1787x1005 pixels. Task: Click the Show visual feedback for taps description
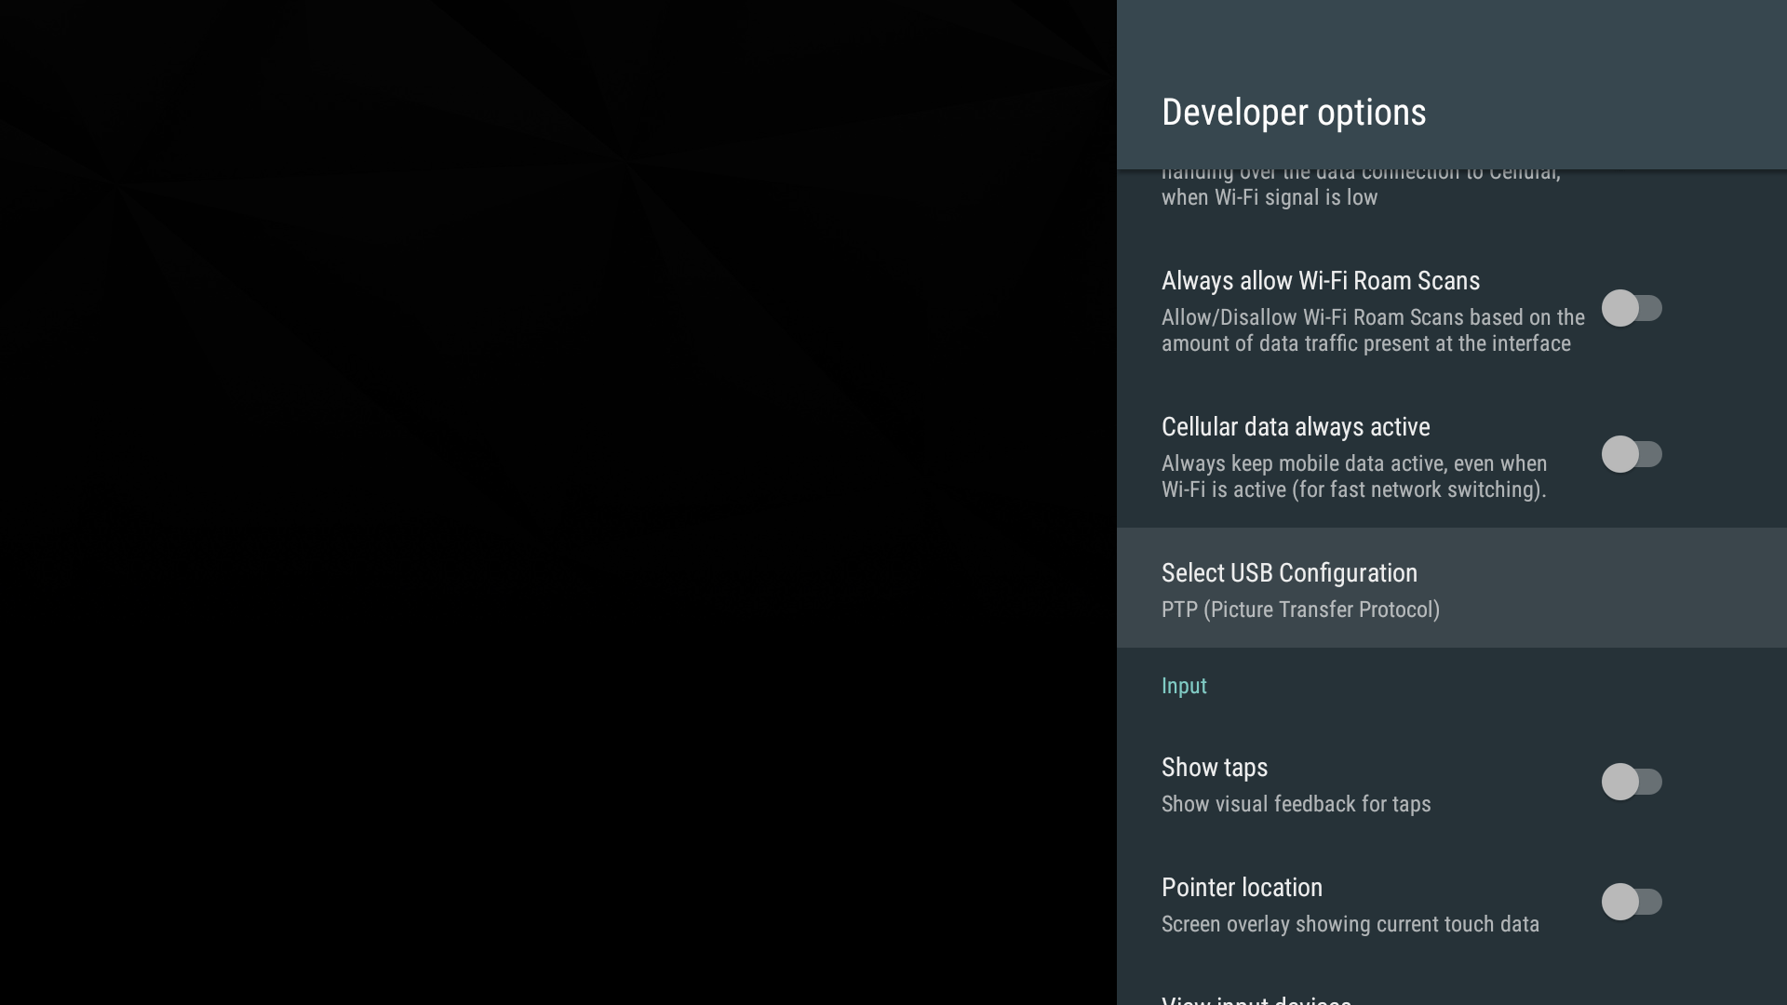pyautogui.click(x=1297, y=804)
